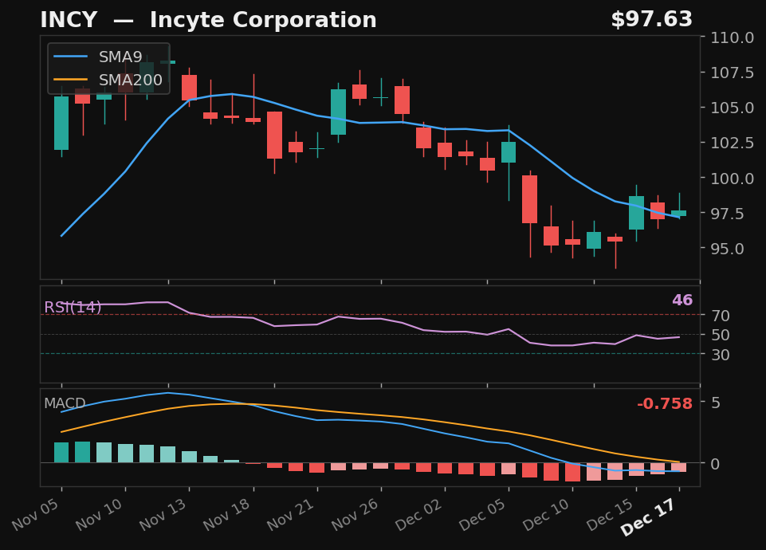Click the Nov 10 date label

point(100,515)
